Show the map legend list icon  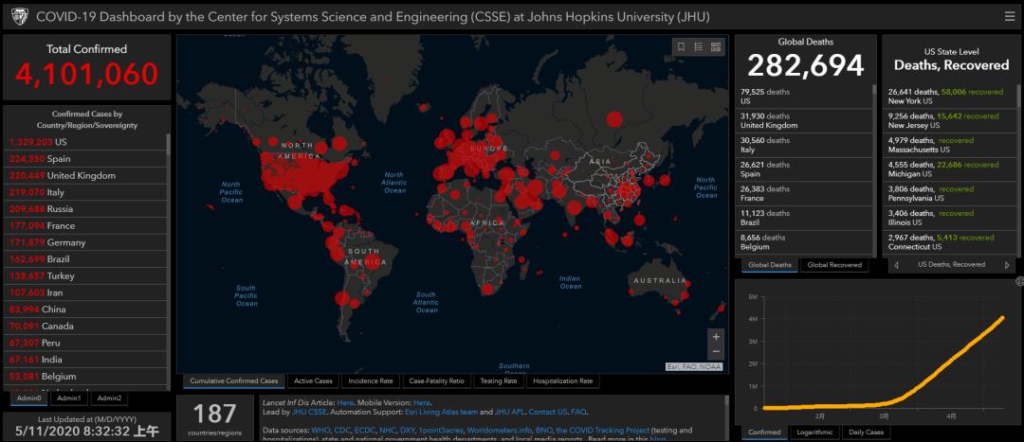[698, 47]
